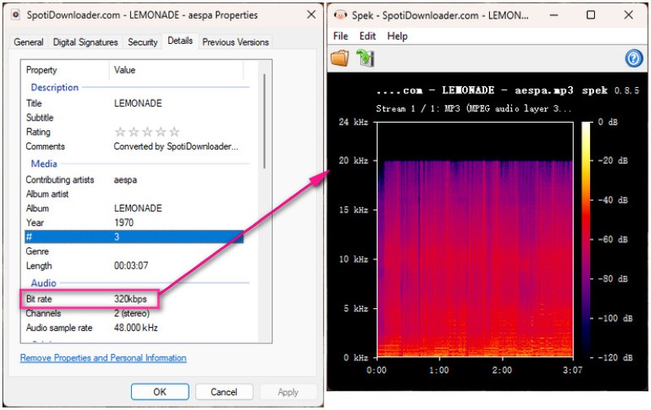Switch to the Previous Versions tab
The image size is (651, 410).
[x=235, y=42]
